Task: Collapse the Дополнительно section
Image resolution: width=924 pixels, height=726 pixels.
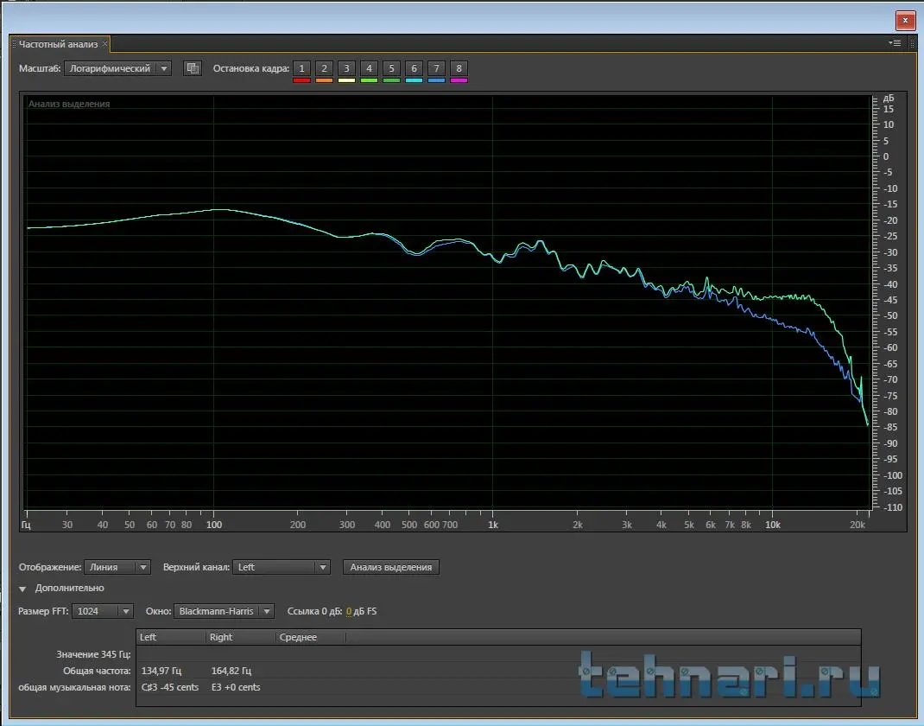Action: pyautogui.click(x=23, y=589)
